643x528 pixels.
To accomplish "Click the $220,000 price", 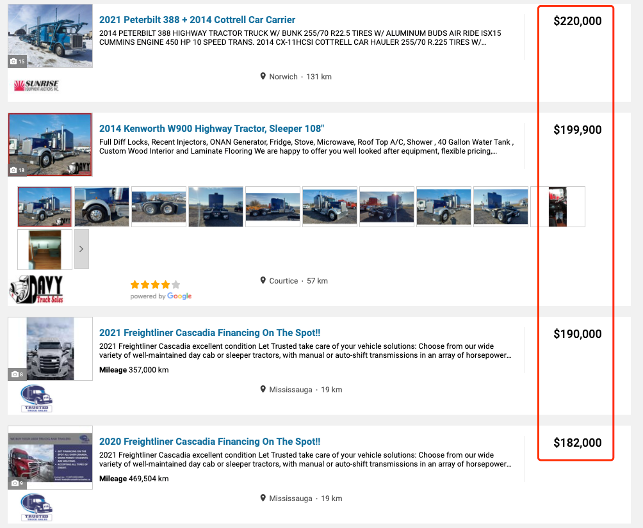I will (578, 21).
